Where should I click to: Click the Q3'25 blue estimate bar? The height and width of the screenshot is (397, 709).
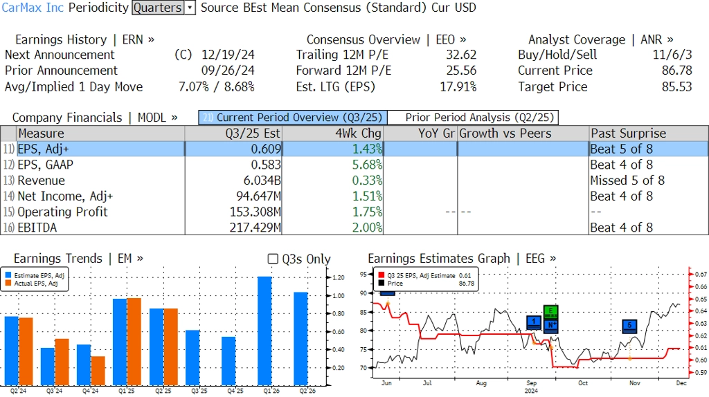192,358
